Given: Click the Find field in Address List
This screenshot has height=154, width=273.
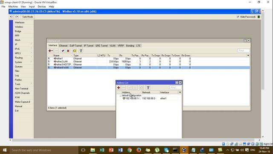Looking at the screenshot, I should pyautogui.click(x=175, y=87).
